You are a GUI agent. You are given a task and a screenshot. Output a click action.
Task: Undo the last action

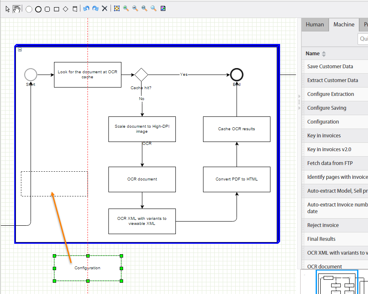(86, 9)
